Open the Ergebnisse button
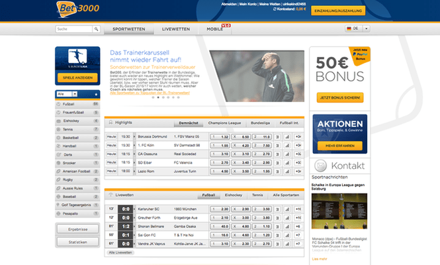 pos(77,229)
